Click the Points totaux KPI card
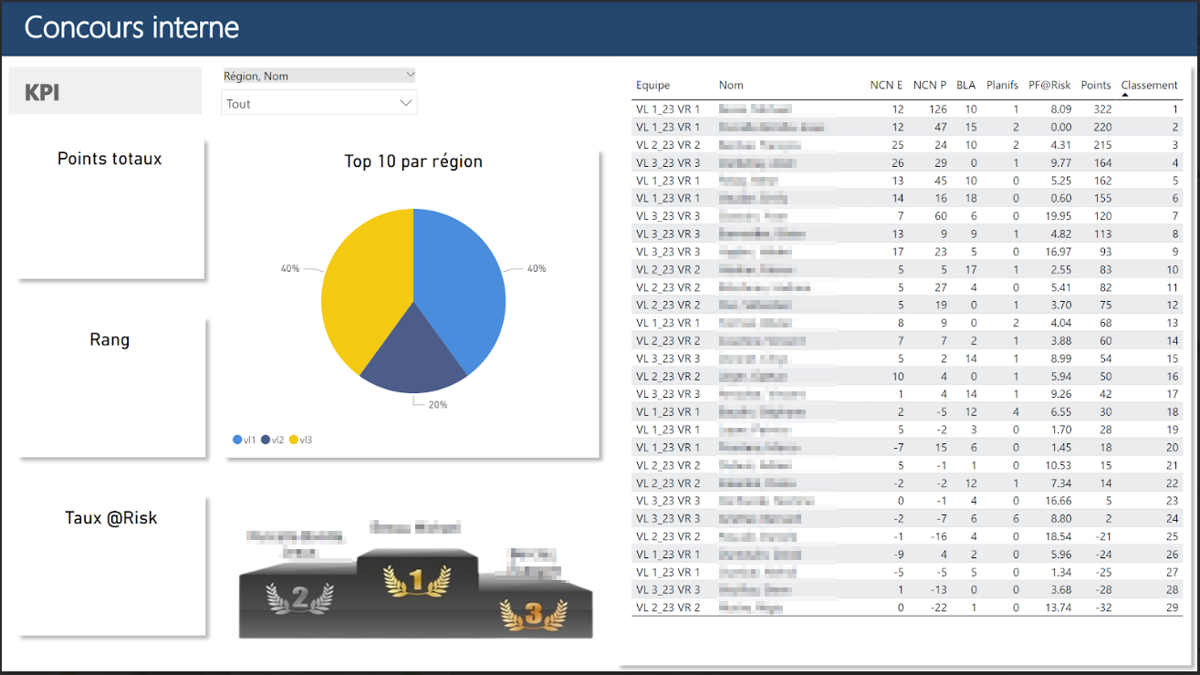This screenshot has height=675, width=1200. coord(110,210)
